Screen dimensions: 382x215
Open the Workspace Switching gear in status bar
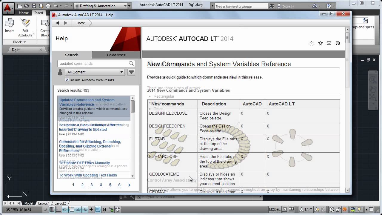(x=332, y=210)
